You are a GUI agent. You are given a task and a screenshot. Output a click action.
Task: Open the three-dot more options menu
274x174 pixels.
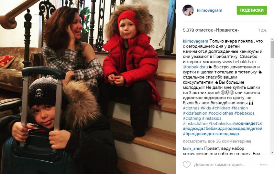click(264, 164)
